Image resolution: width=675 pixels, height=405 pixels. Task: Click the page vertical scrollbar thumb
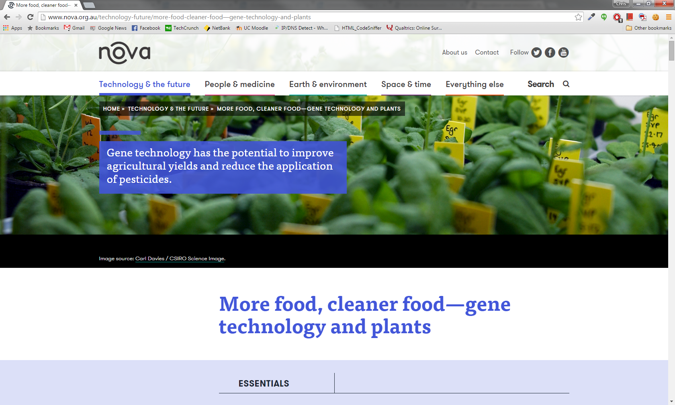tap(671, 51)
